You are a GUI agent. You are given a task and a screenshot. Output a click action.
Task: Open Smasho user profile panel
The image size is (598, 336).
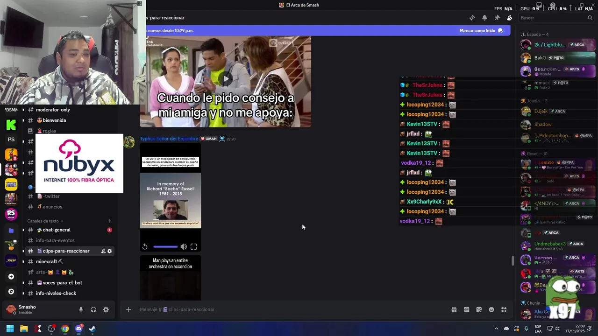37,309
